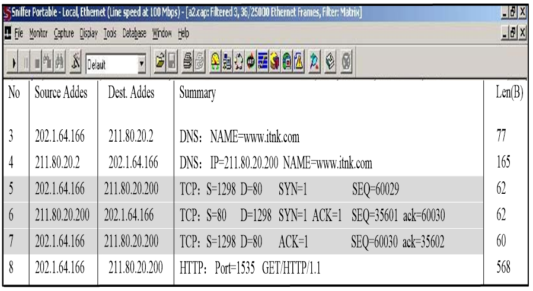
Task: Click frame number 5
Action: [x=11, y=188]
